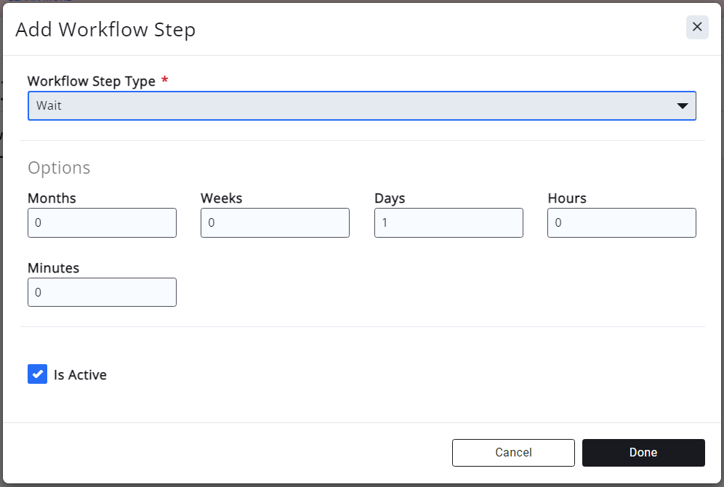The image size is (724, 487).
Task: Cancel the Add Workflow Step dialog
Action: [x=513, y=452]
